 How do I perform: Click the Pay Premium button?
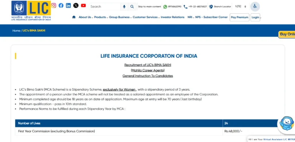point(239,17)
